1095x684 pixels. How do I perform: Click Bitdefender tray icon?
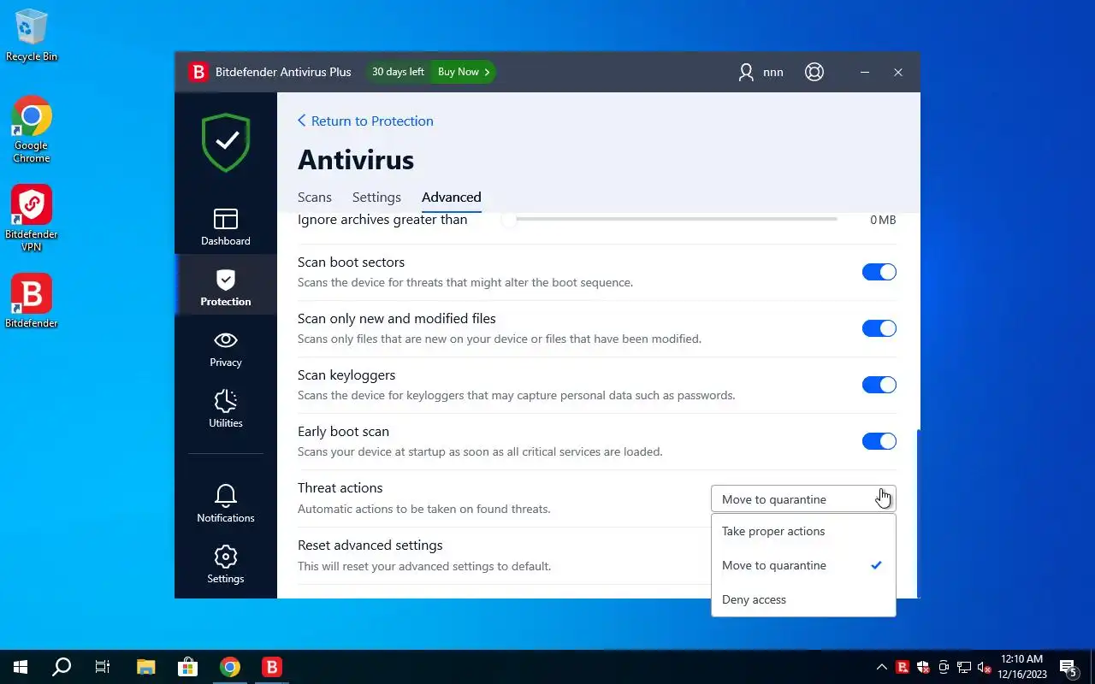(903, 667)
